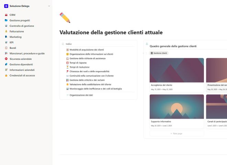Click the red flag icon beside Chiarezza dei ruoli
The image size is (227, 165).
point(67,71)
